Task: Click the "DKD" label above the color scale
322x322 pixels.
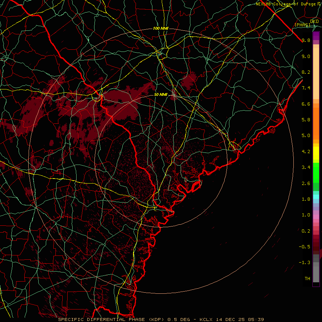Action: click(314, 21)
